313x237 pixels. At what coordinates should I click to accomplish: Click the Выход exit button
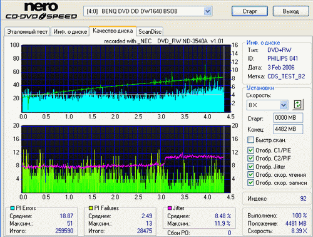(x=291, y=11)
